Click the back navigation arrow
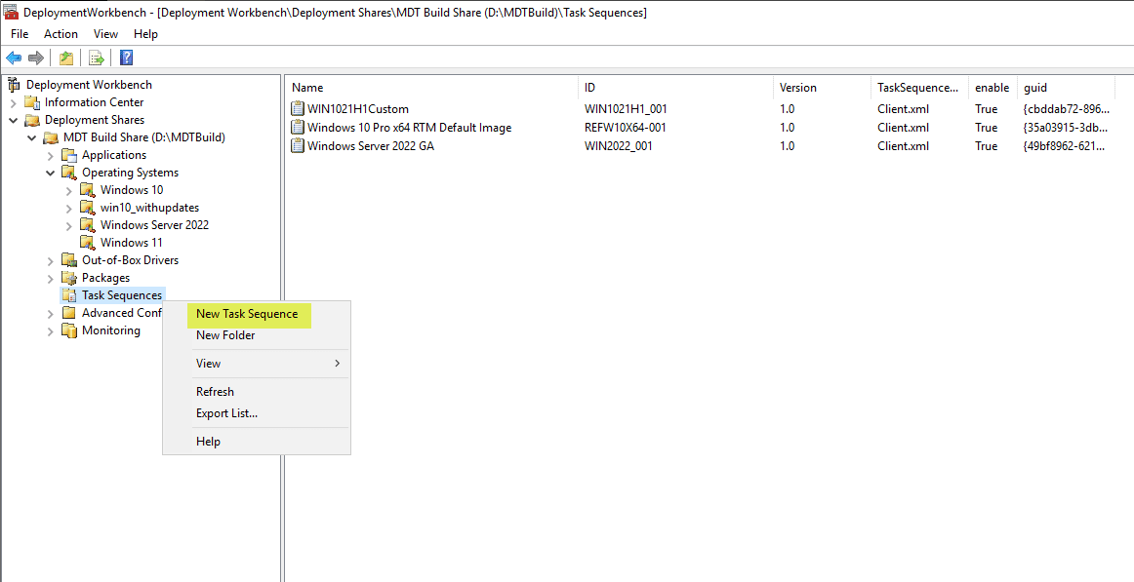1134x582 pixels. (14, 57)
